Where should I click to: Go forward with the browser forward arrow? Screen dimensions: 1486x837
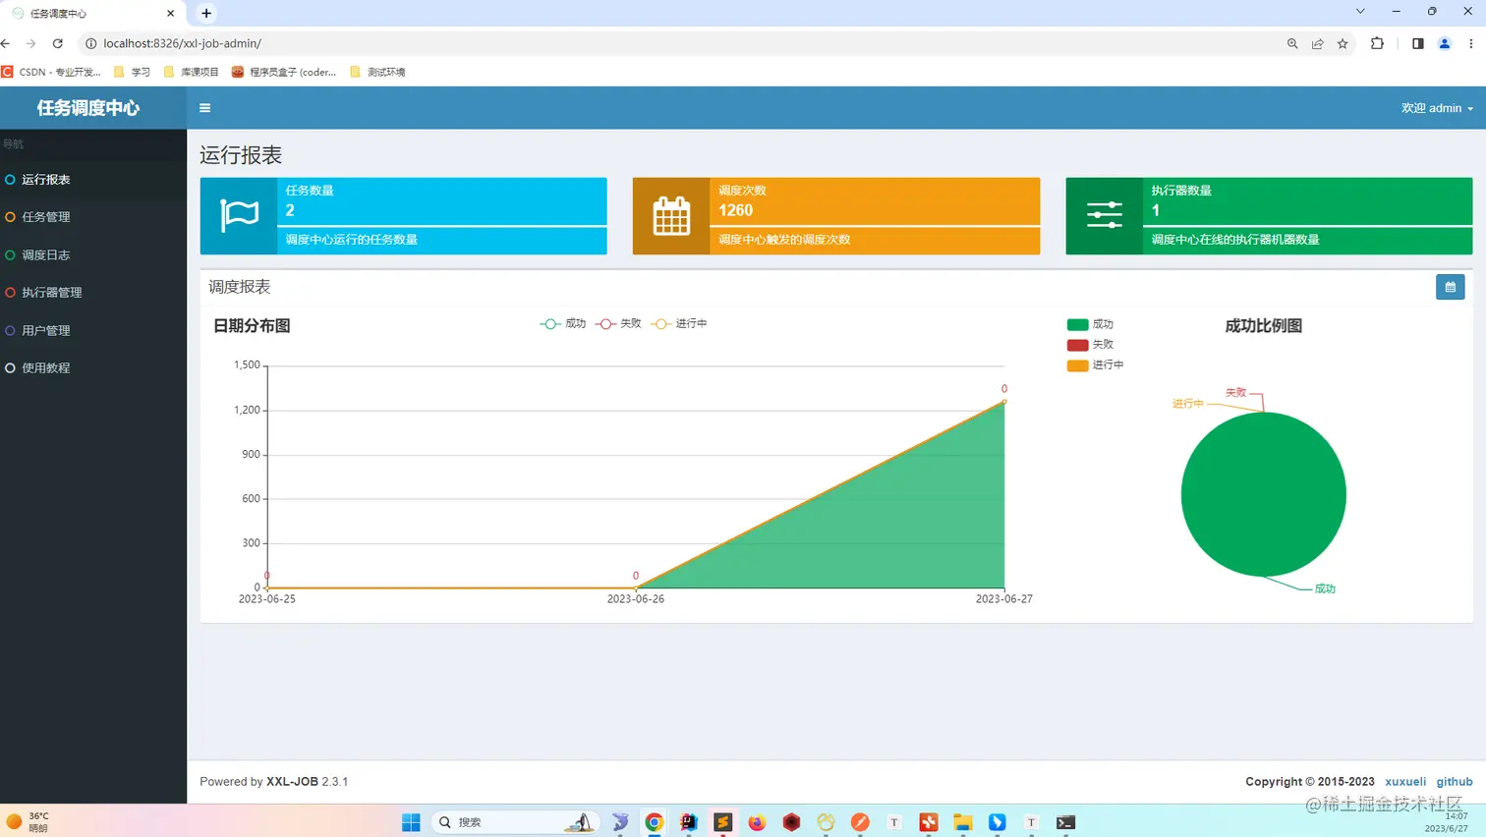[31, 43]
